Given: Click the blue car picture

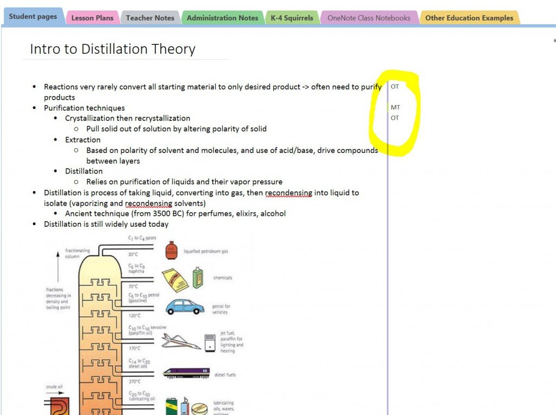Looking at the screenshot, I should point(185,307).
